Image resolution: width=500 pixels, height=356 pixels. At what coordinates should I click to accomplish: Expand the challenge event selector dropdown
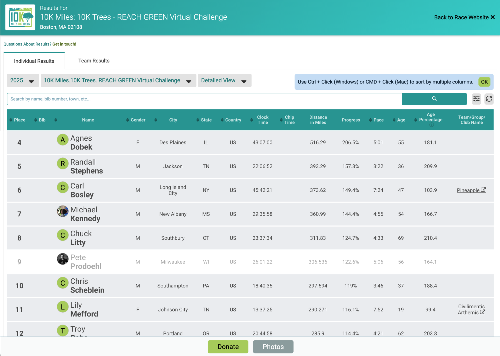(x=118, y=81)
